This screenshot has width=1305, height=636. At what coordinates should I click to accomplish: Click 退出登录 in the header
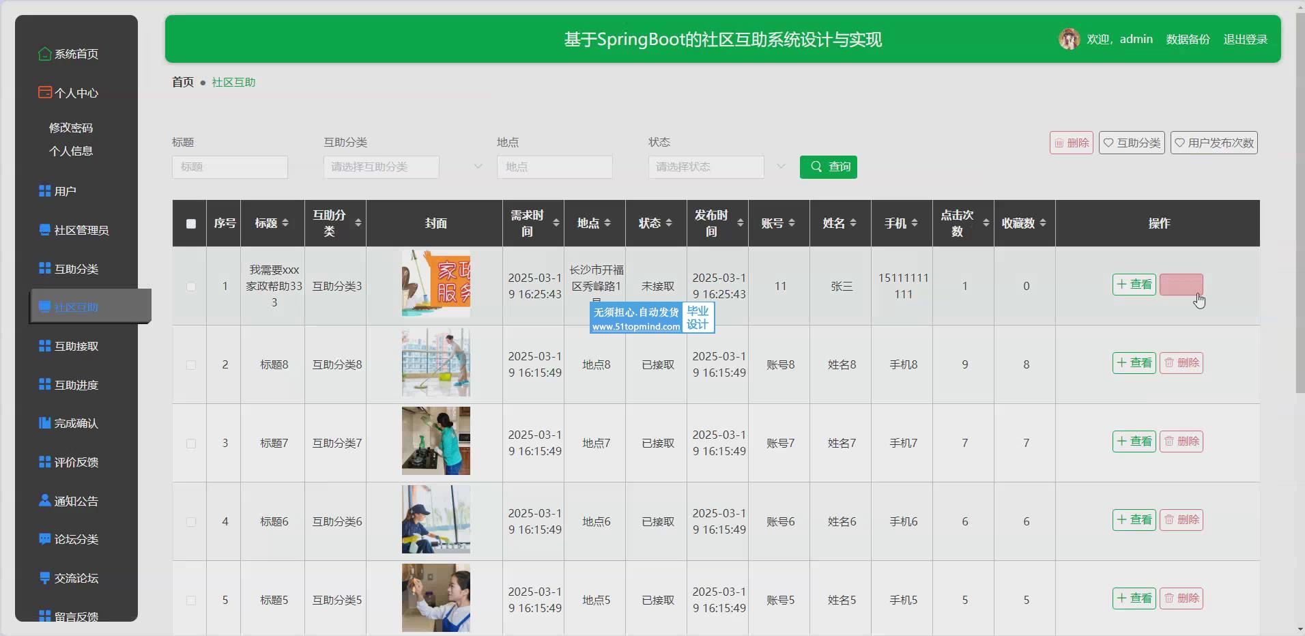[1245, 40]
